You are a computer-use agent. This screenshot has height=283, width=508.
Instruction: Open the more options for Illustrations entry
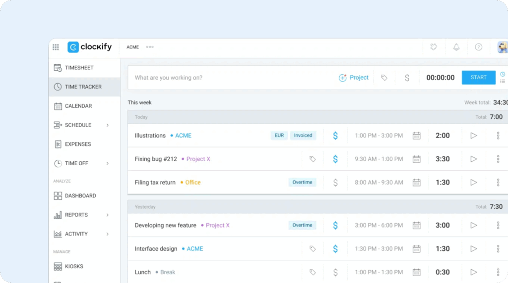pyautogui.click(x=498, y=136)
